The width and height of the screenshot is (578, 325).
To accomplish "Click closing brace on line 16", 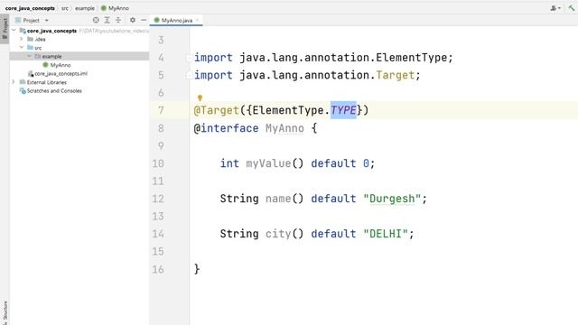I will pos(197,269).
